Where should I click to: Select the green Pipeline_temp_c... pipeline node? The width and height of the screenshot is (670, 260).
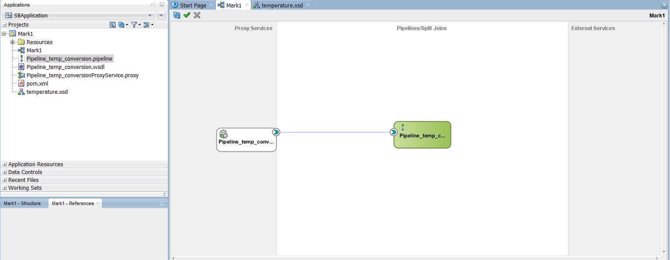coord(422,135)
